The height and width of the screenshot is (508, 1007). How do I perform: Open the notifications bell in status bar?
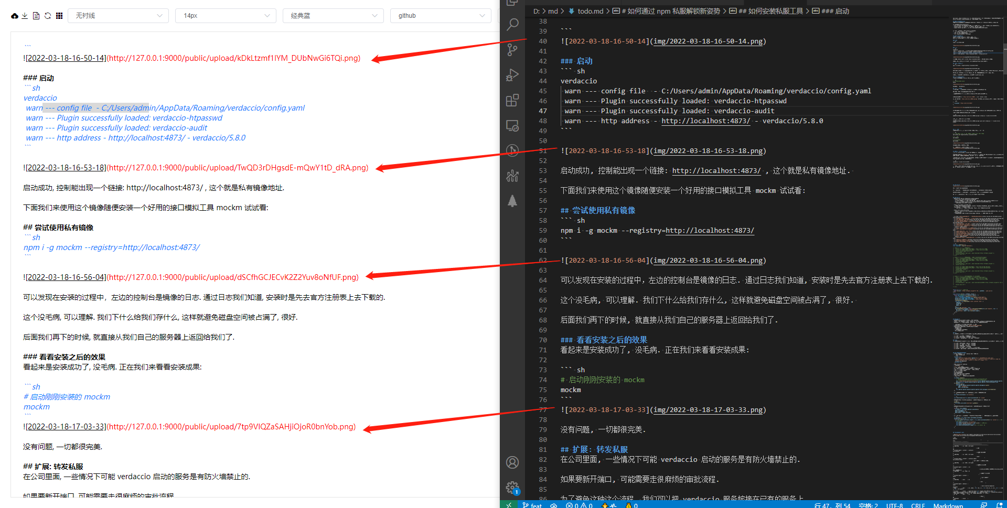coord(999,505)
